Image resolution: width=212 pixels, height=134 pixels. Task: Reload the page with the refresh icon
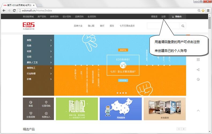pyautogui.click(x=14, y=10)
